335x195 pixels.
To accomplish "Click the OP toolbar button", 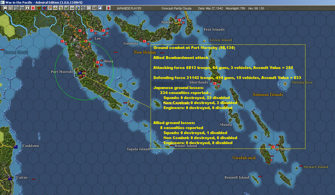I will tap(89, 8).
